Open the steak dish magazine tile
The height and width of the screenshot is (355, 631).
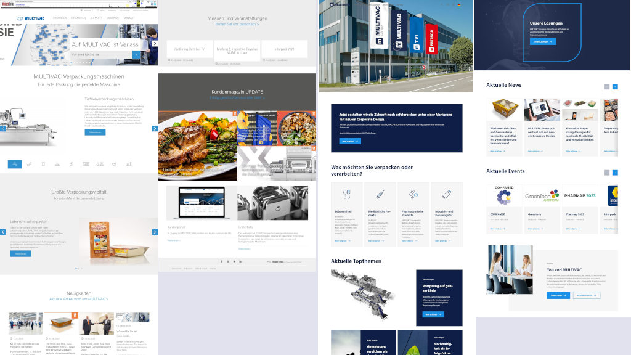(x=198, y=145)
